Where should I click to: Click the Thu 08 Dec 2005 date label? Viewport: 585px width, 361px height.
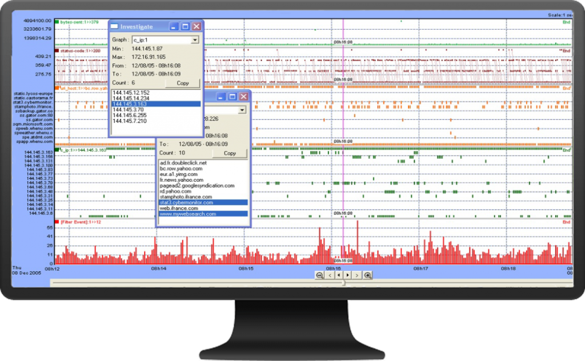[x=26, y=270]
